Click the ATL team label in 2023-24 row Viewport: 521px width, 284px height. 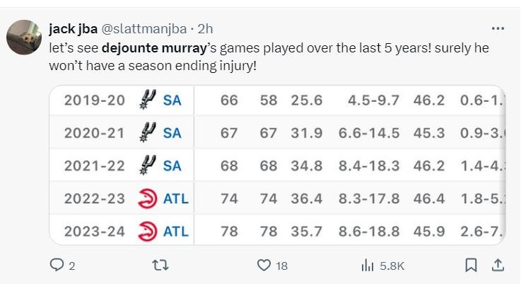pos(176,231)
